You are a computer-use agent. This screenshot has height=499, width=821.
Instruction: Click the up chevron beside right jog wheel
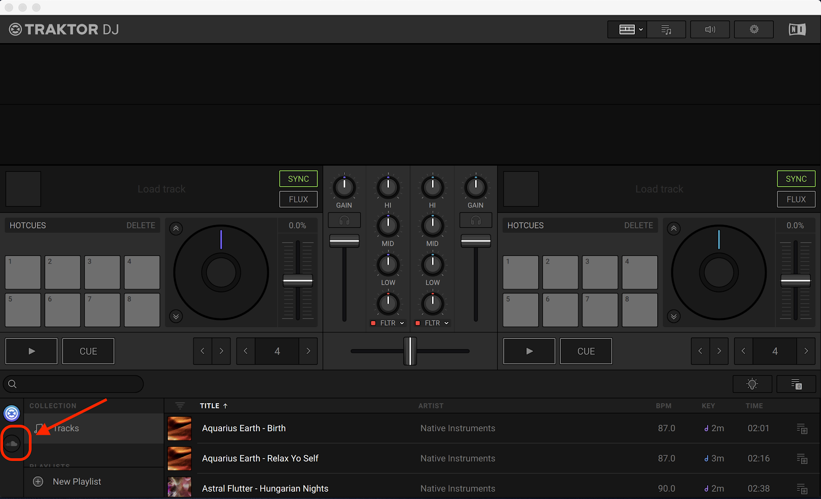[674, 229]
